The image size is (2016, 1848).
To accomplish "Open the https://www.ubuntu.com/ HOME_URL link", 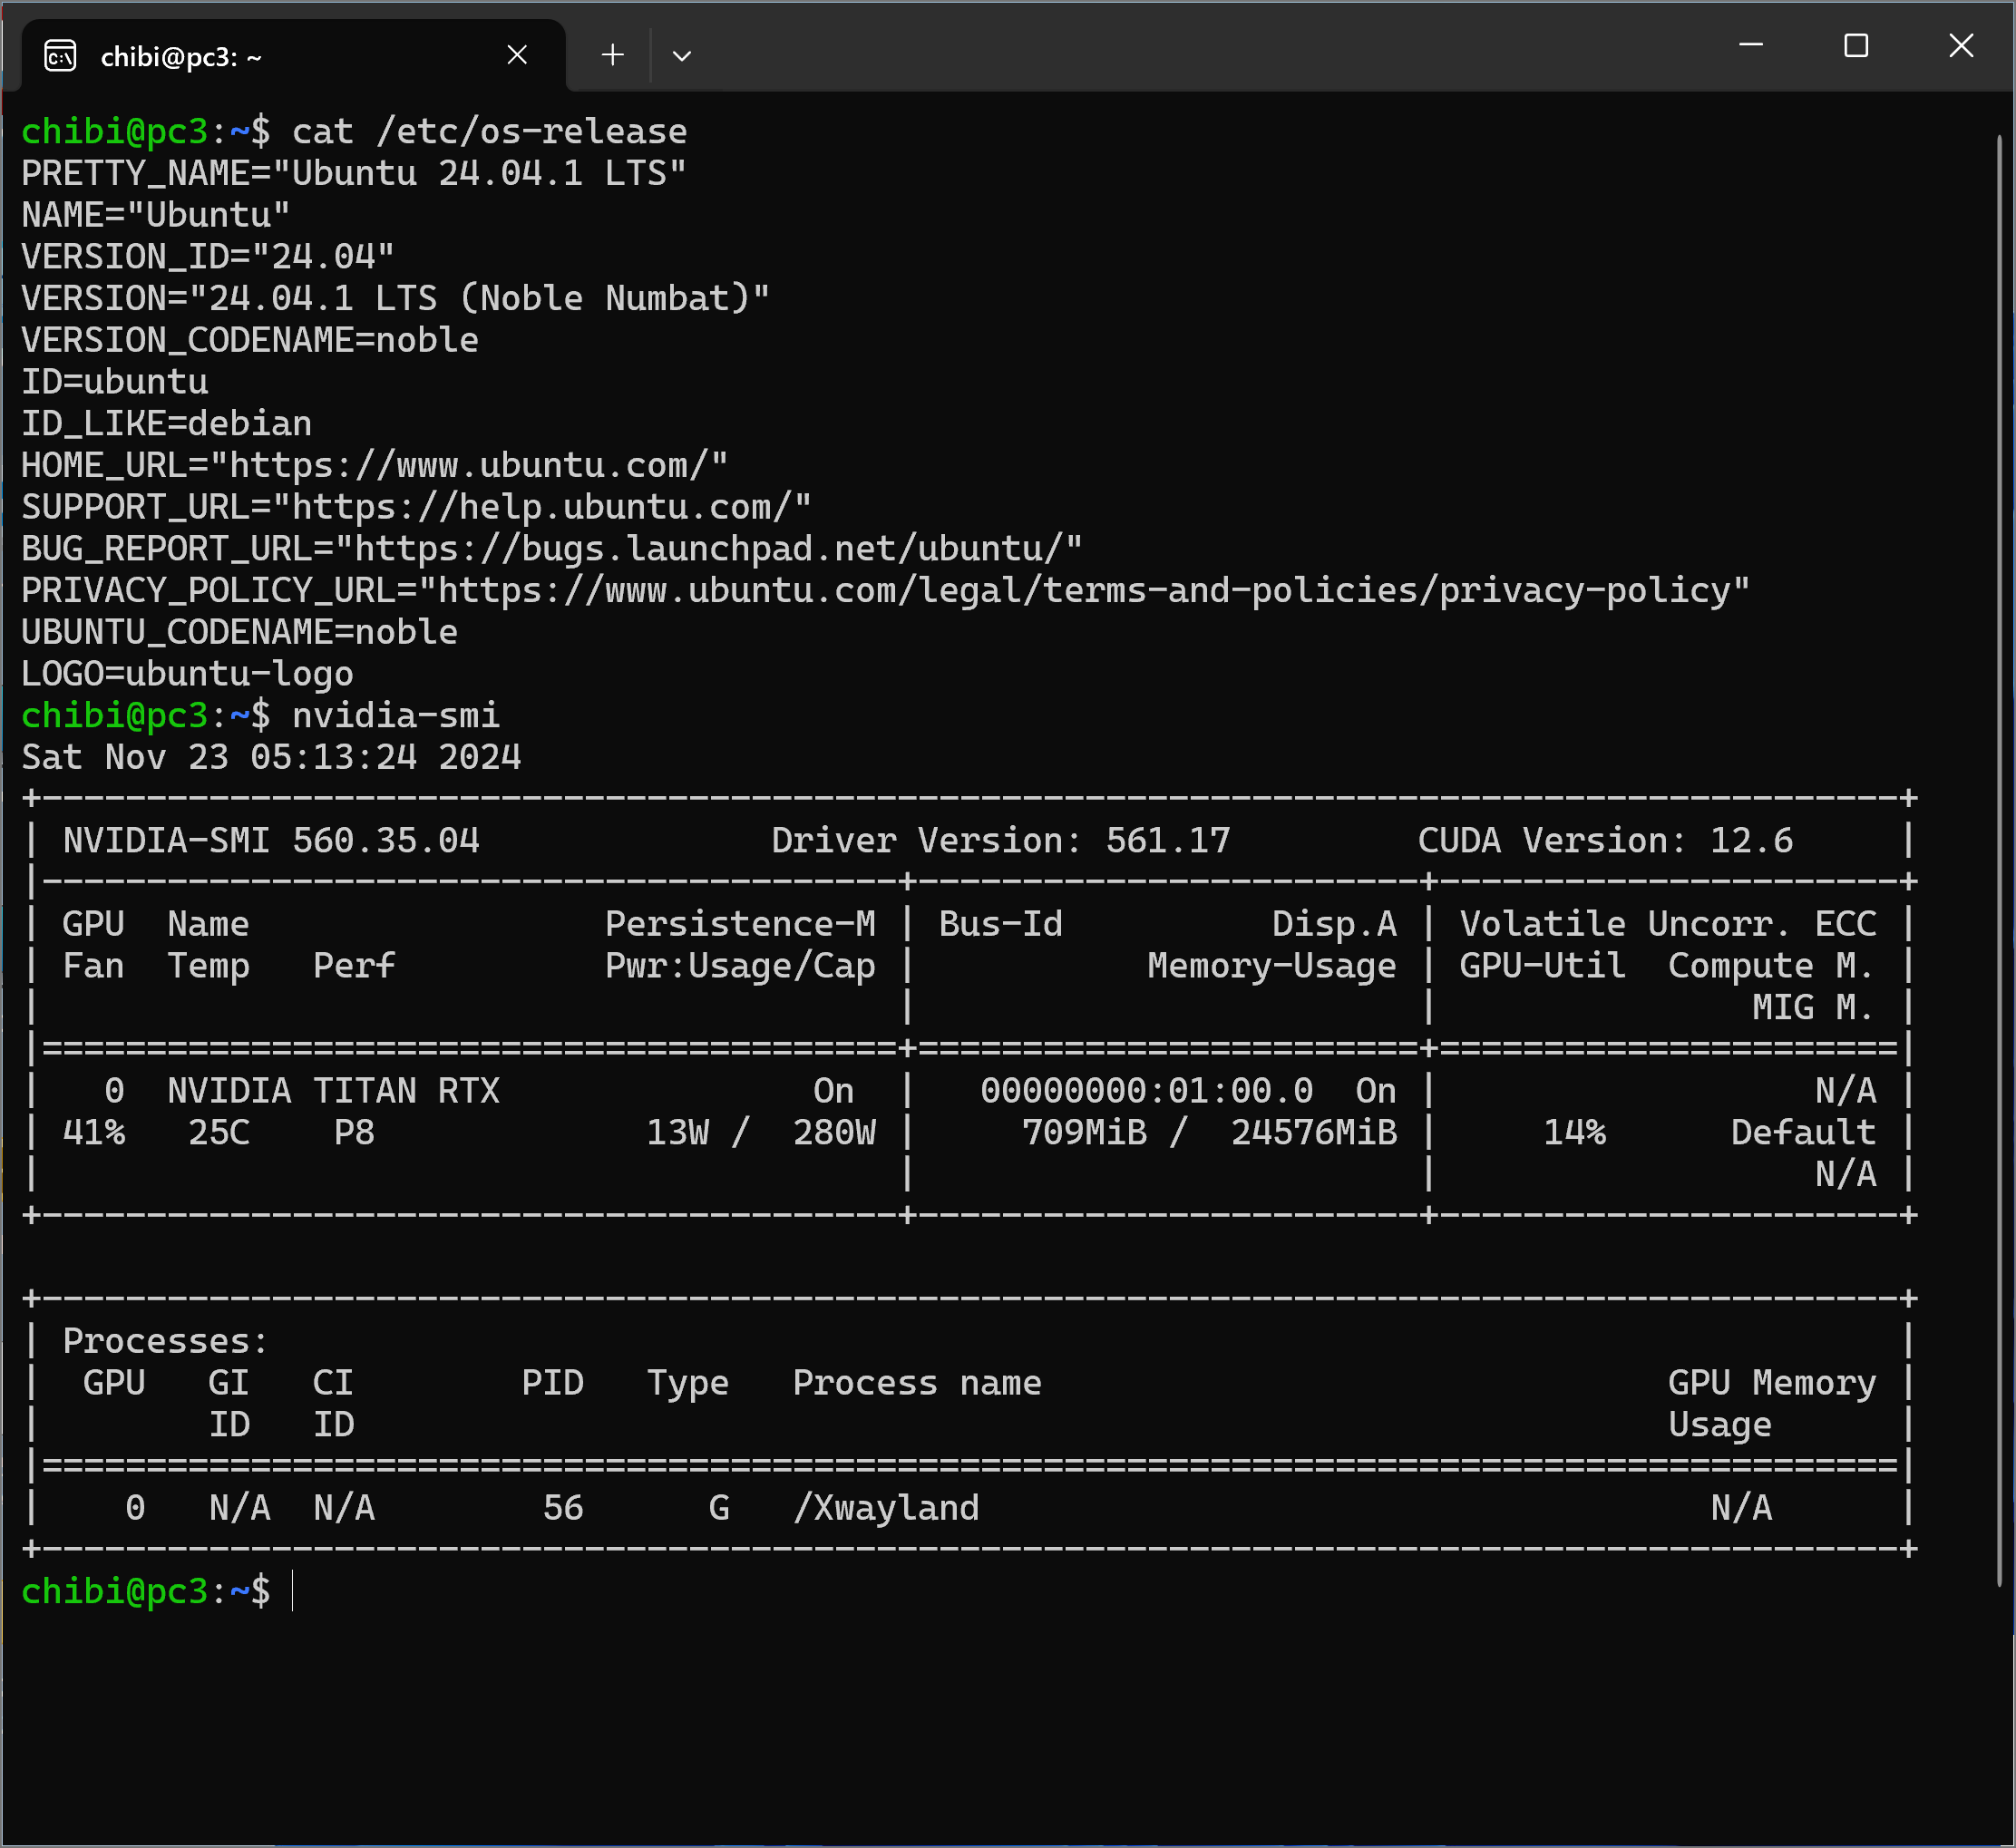I will [468, 466].
